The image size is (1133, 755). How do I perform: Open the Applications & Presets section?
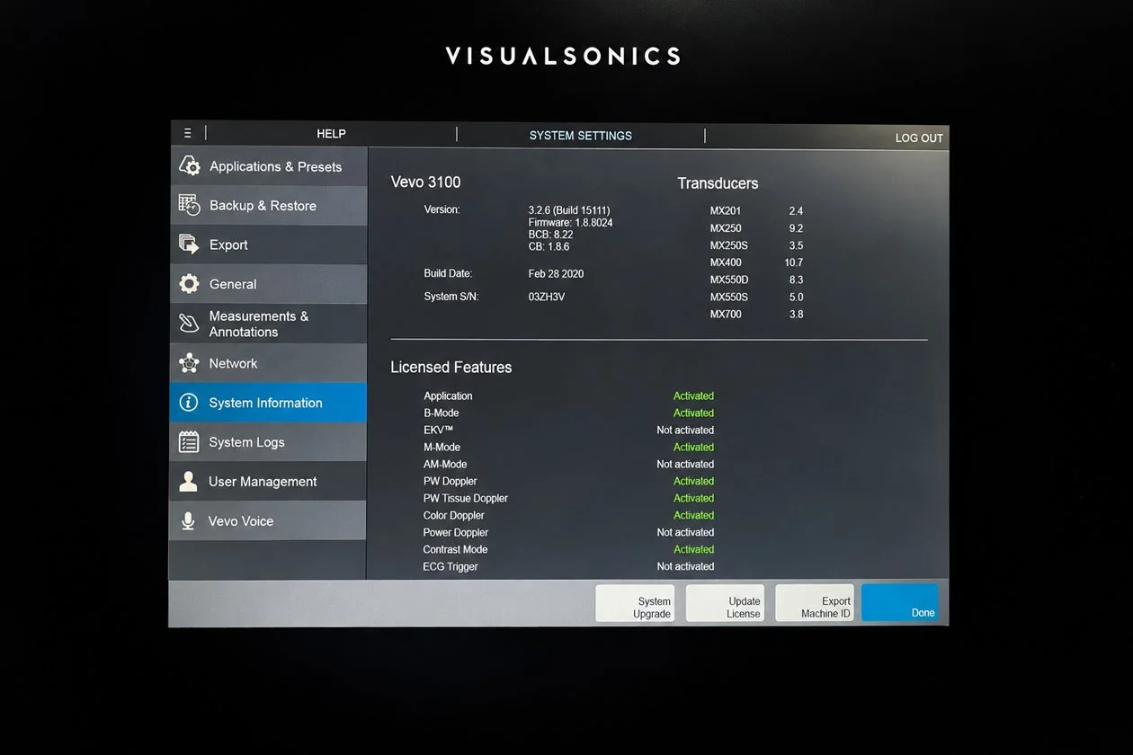[268, 166]
